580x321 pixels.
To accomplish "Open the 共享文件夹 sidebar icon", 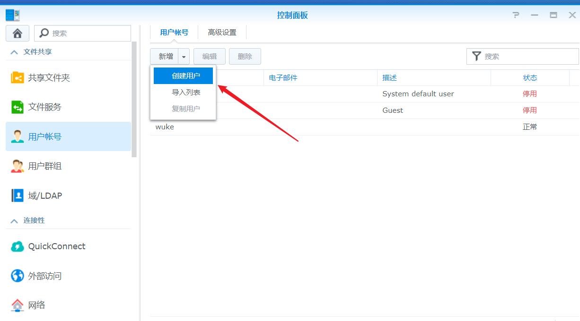I will pyautogui.click(x=17, y=77).
